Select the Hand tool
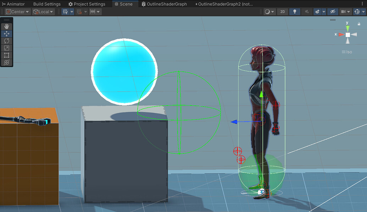The width and height of the screenshot is (367, 212). [x=6, y=26]
